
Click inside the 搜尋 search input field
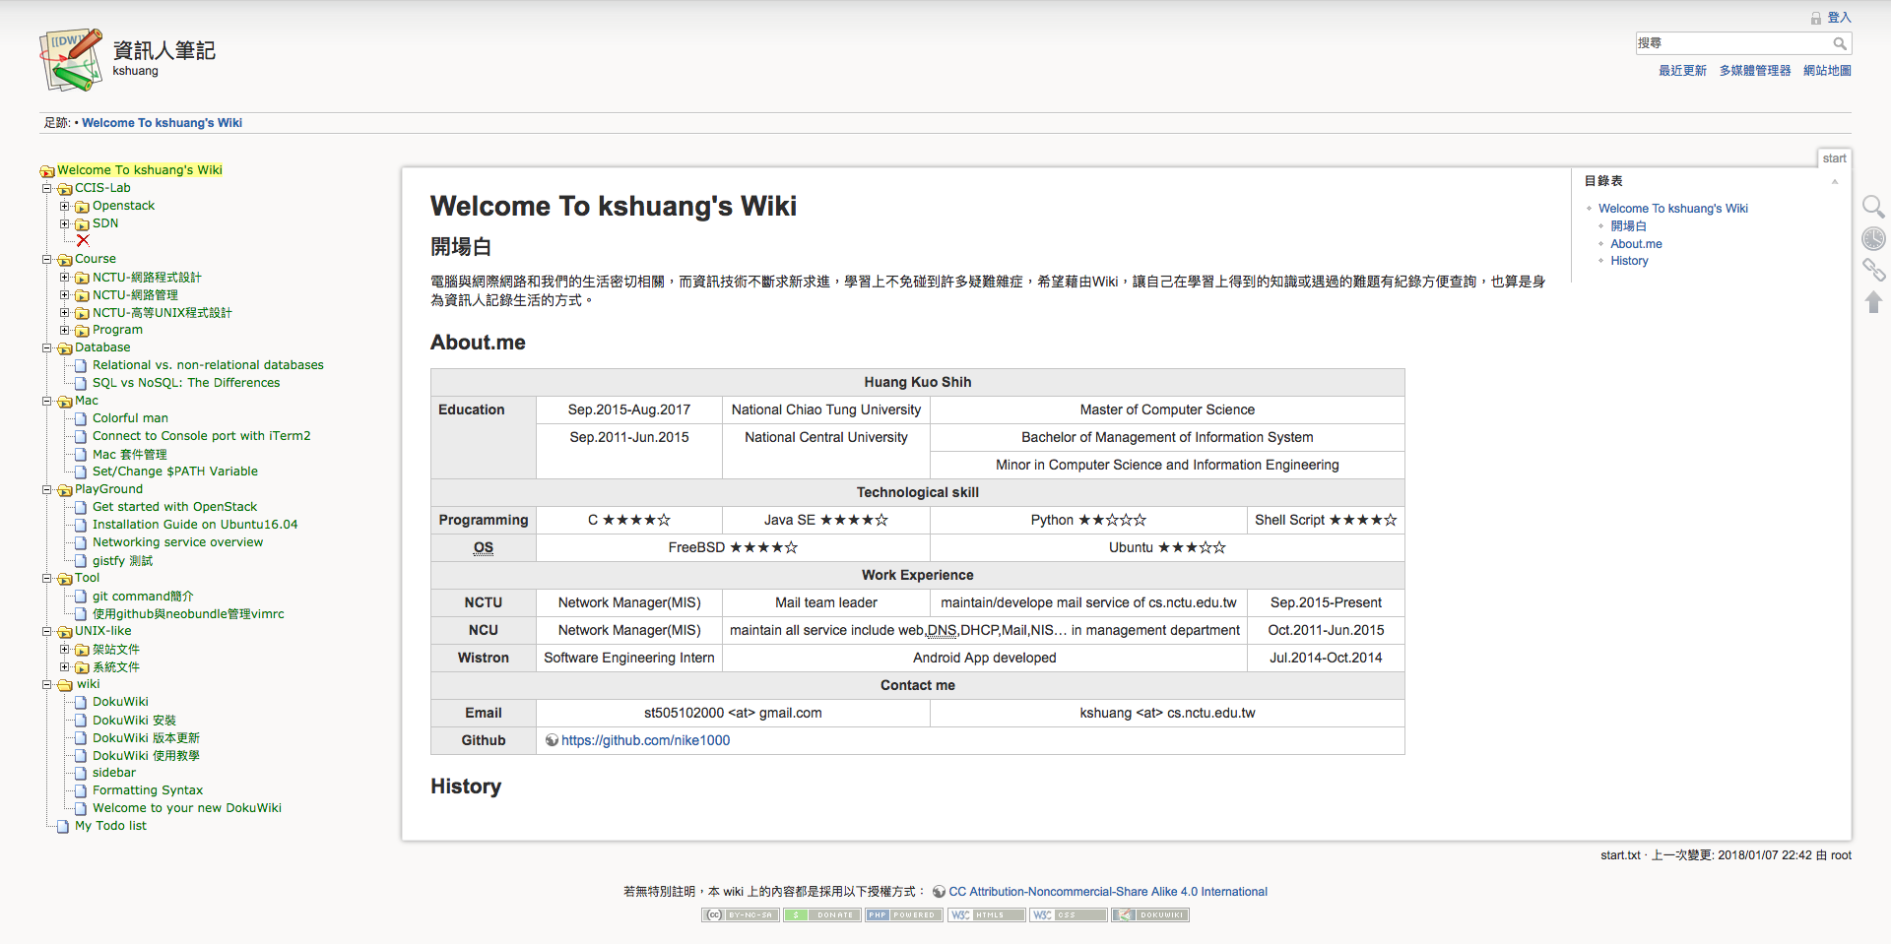(x=1731, y=43)
